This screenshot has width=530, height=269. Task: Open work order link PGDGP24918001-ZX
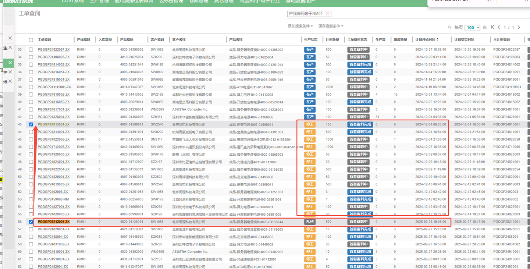click(x=53, y=259)
